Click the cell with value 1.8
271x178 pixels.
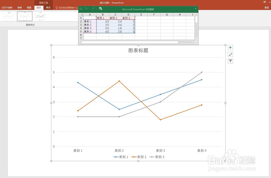pos(116,28)
